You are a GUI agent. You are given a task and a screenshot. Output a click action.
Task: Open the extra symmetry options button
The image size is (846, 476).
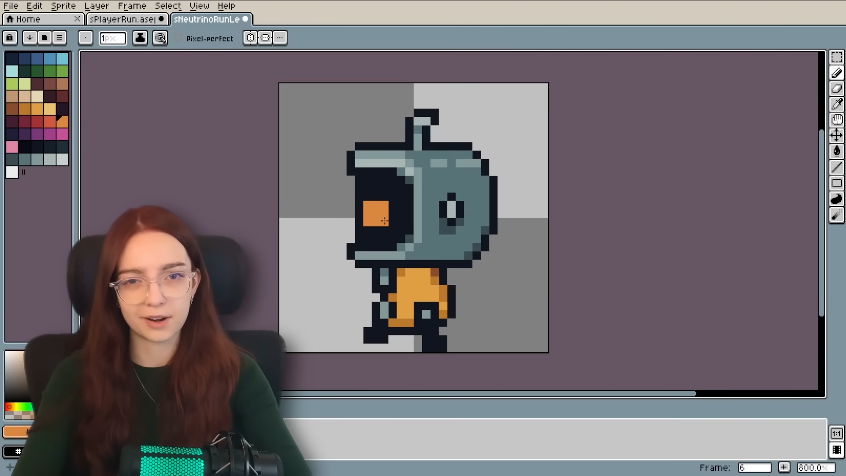(280, 38)
